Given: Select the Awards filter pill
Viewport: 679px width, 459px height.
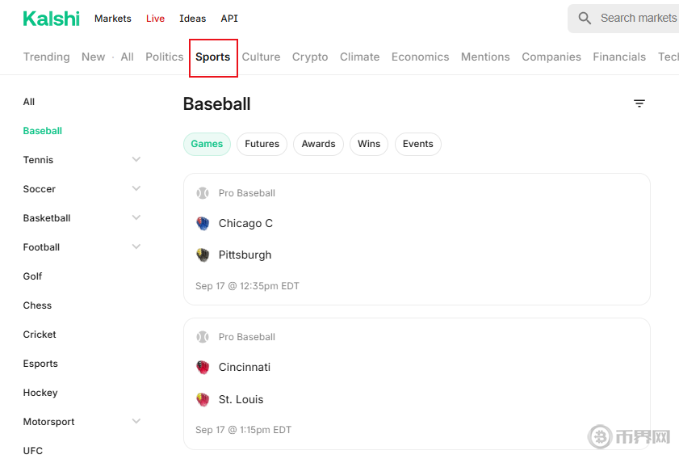Looking at the screenshot, I should coord(318,144).
